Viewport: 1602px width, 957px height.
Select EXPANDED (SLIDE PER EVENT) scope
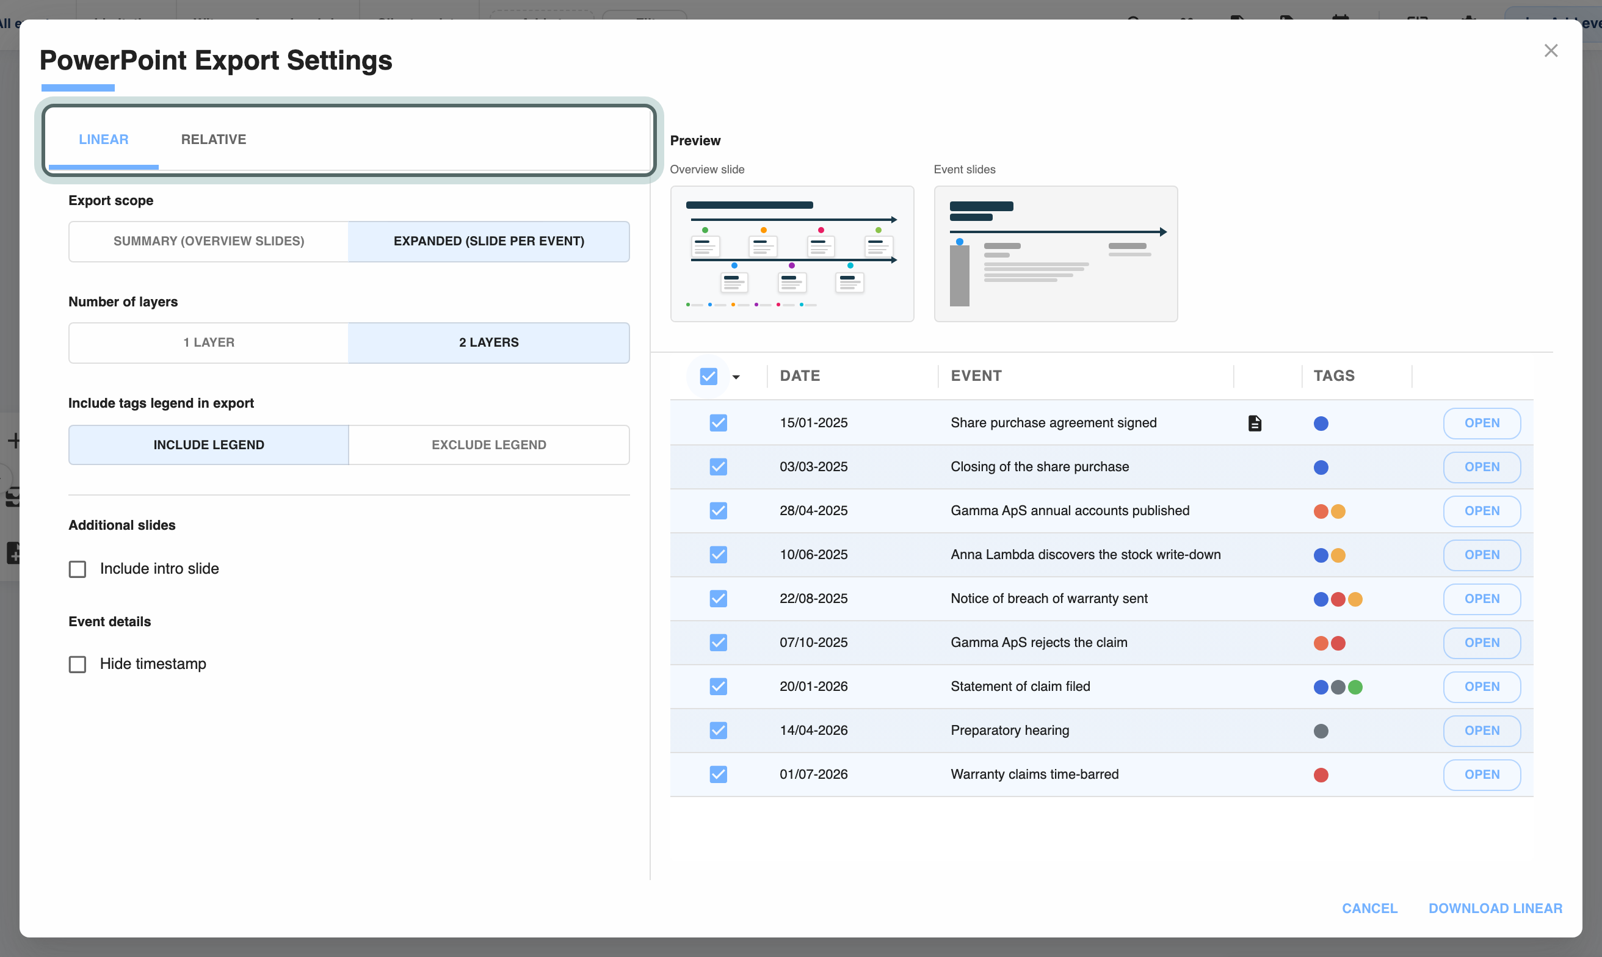coord(489,241)
